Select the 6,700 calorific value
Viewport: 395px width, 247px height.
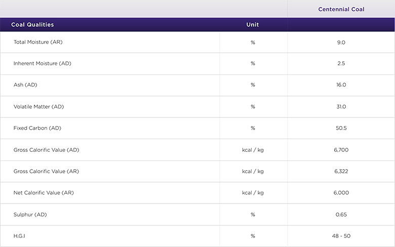[341, 150]
